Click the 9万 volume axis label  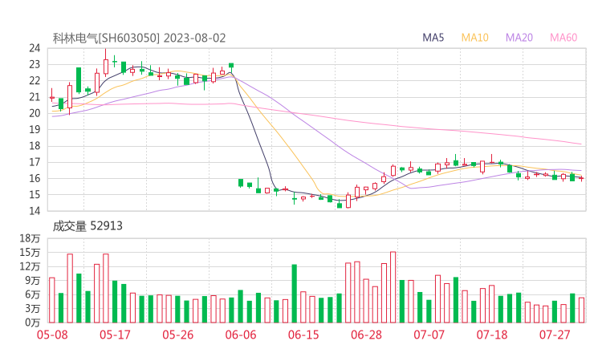click(32, 281)
